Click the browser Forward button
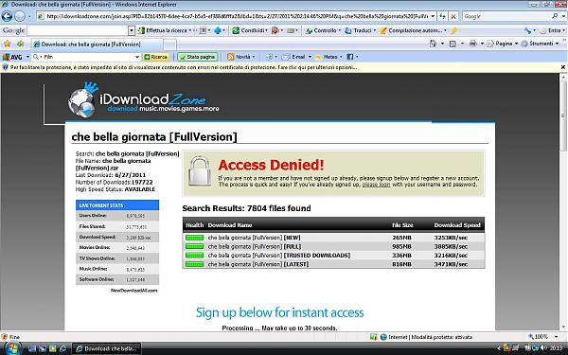This screenshot has height=355, width=568. click(x=20, y=16)
